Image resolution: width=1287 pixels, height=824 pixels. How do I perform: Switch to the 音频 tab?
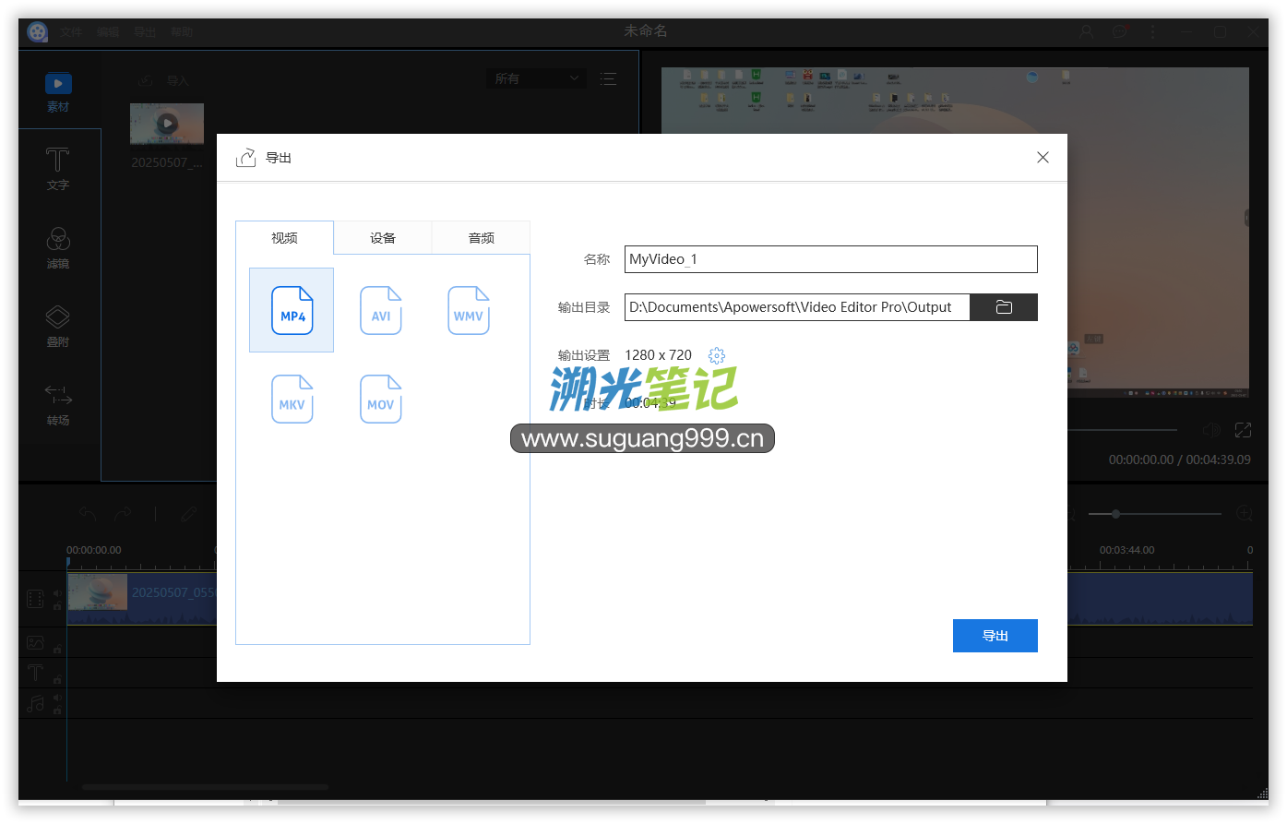pyautogui.click(x=482, y=238)
